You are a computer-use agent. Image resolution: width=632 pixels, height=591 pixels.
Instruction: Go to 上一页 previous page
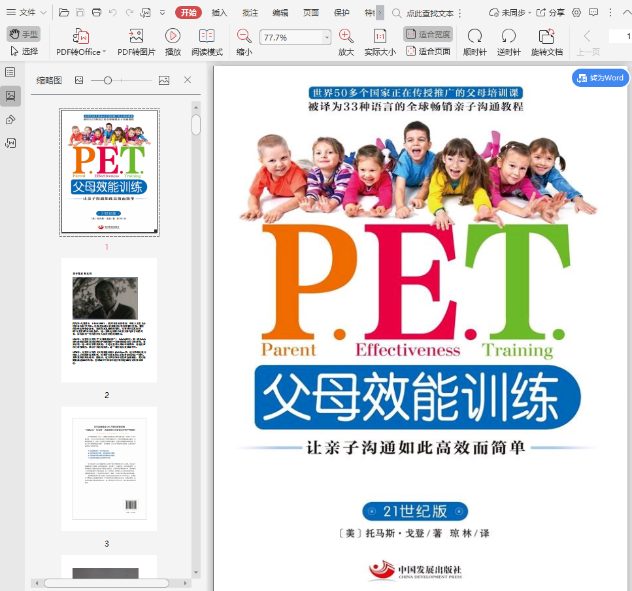coord(588,42)
